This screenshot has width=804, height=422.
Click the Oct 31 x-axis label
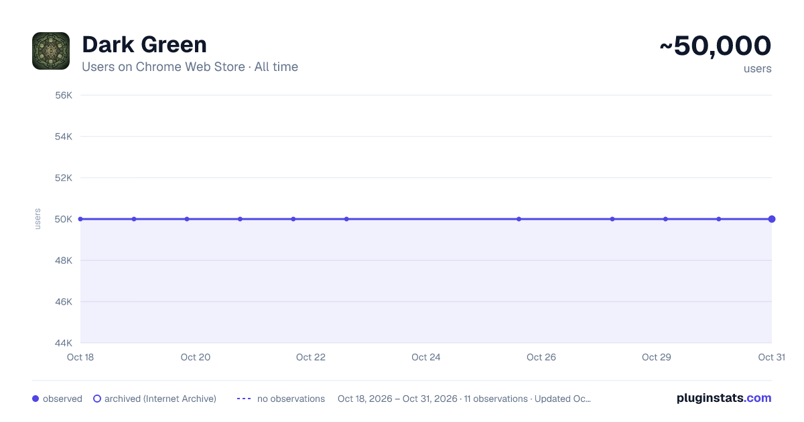(x=771, y=357)
